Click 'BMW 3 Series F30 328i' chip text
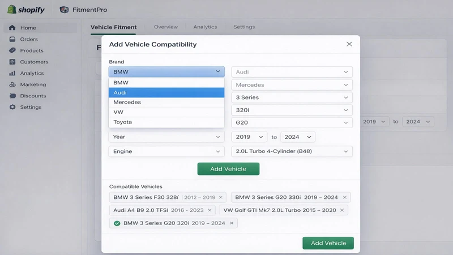The width and height of the screenshot is (453, 255). [x=146, y=197]
